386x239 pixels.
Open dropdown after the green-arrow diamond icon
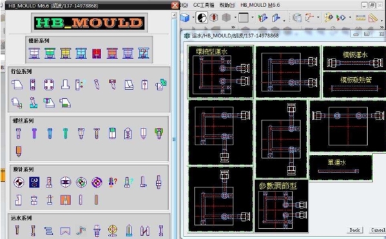click(350, 17)
